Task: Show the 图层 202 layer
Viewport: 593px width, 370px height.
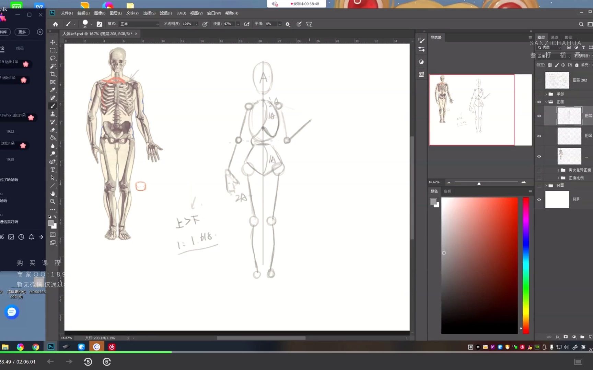Action: click(539, 80)
